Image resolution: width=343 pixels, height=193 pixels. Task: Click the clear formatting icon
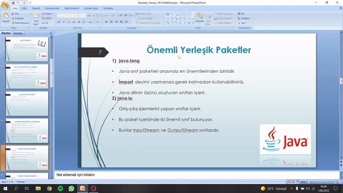(x=99, y=16)
